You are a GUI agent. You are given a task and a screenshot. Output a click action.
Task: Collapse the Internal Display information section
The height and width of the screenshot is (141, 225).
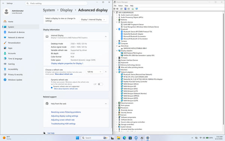[106, 36]
